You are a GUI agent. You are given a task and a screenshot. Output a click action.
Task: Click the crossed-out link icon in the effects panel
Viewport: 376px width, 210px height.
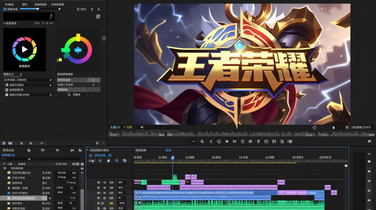[98, 17]
